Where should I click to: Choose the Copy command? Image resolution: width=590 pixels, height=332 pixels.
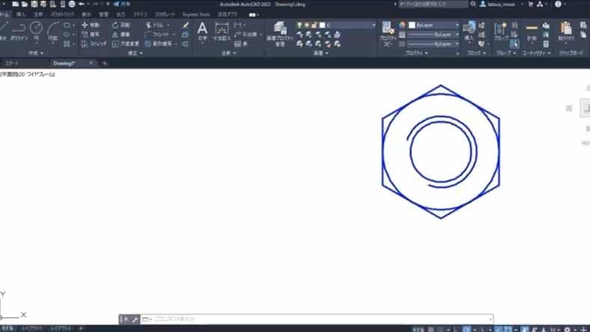91,34
